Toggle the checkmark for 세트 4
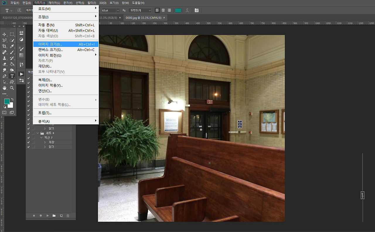375x232 pixels. coord(28,133)
